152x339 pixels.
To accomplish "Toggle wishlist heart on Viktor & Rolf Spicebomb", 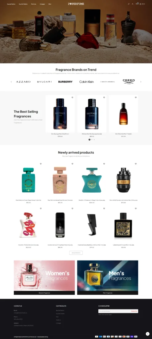I will [136, 164].
